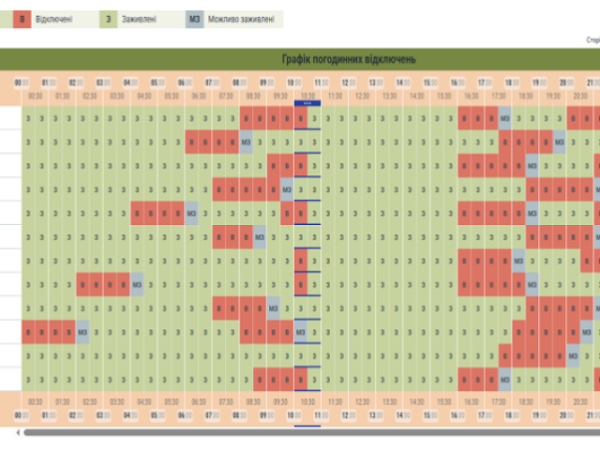This screenshot has height=450, width=600.
Task: Select the 06:00 hour in bottom header
Action: [185, 413]
